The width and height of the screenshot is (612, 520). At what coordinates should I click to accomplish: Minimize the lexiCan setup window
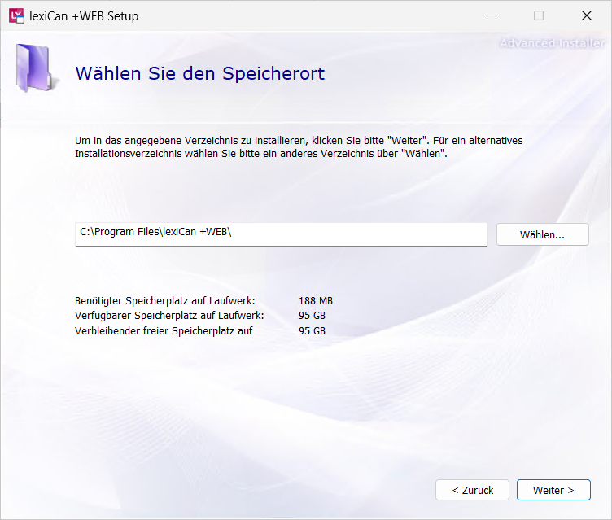(491, 15)
